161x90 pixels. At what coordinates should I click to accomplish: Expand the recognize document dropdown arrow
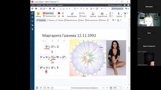(94, 9)
